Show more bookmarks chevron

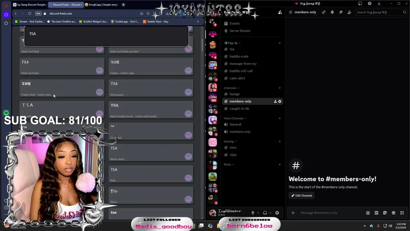coord(198,21)
